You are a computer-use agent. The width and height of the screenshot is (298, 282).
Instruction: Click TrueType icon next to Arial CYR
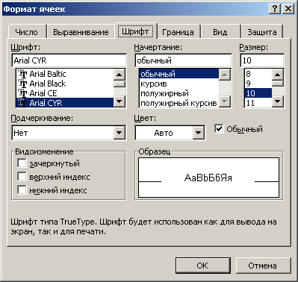coord(22,103)
